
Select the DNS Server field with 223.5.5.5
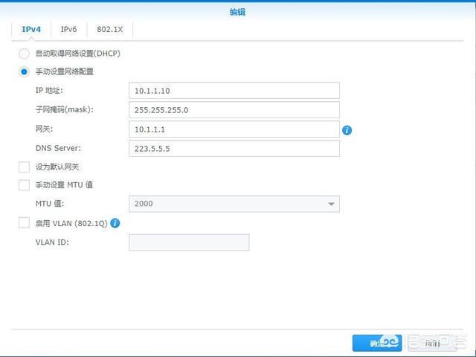tap(234, 149)
